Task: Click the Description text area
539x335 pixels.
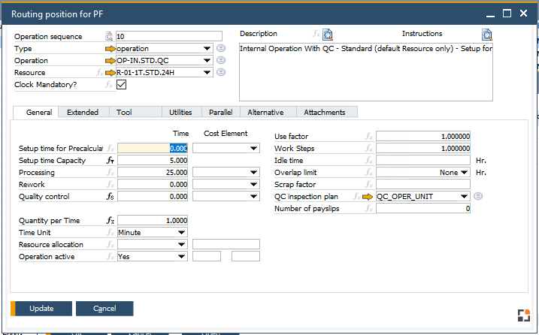Action: (366, 72)
